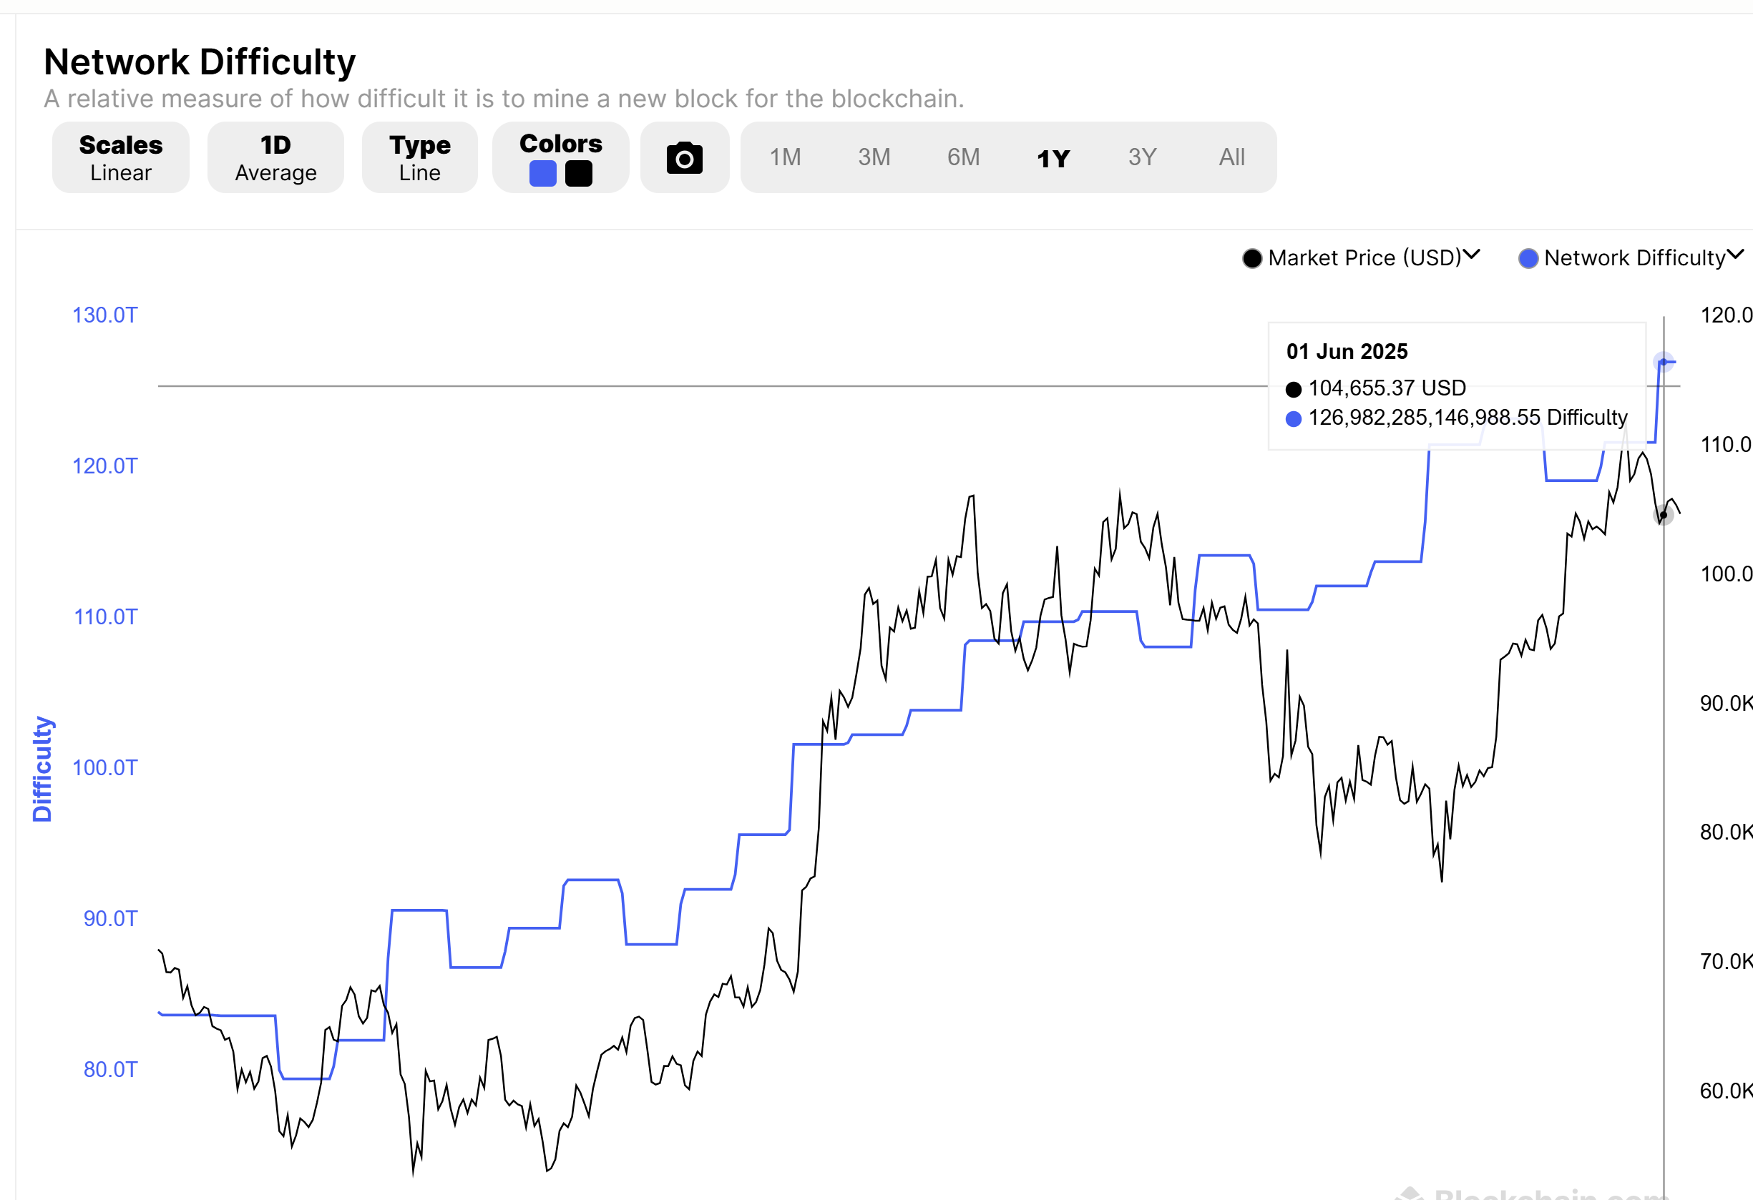Click the blue color swatch
1753x1200 pixels.
(542, 173)
